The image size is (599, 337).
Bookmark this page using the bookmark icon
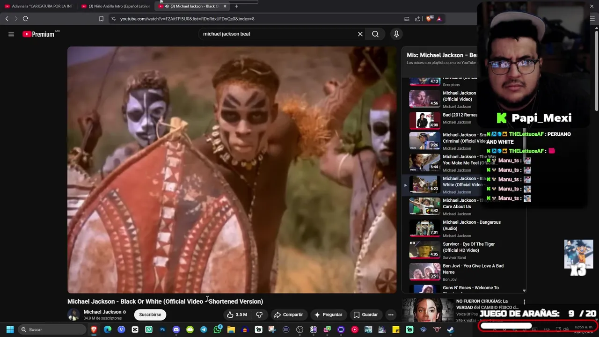pos(101,19)
